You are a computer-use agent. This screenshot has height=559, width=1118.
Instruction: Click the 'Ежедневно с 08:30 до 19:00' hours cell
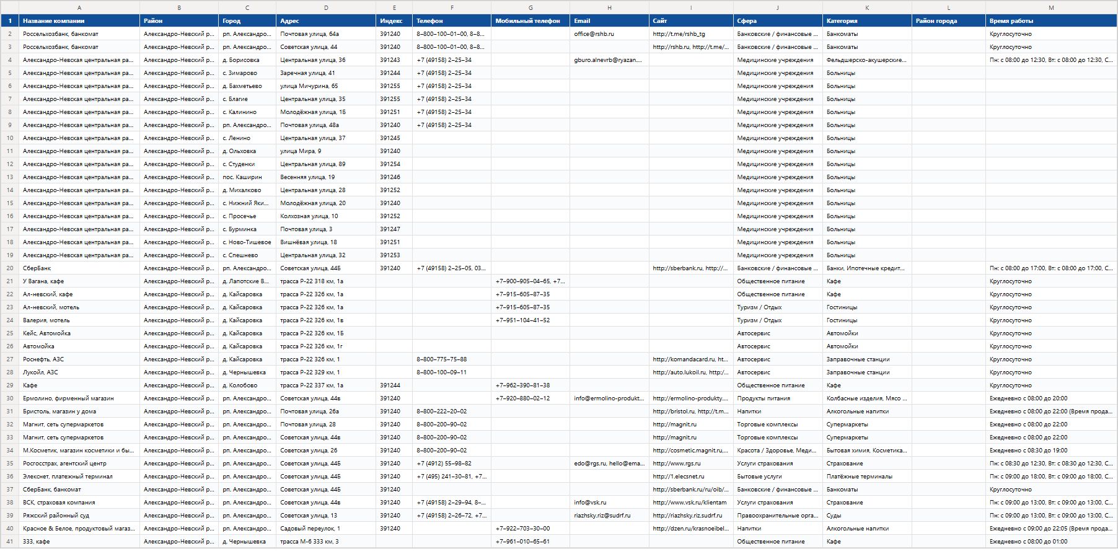coord(1051,451)
